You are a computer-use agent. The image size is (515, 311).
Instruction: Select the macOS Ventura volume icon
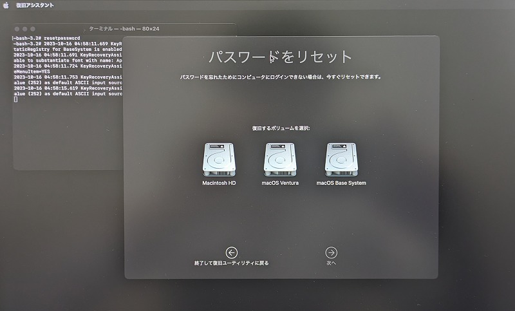[280, 160]
